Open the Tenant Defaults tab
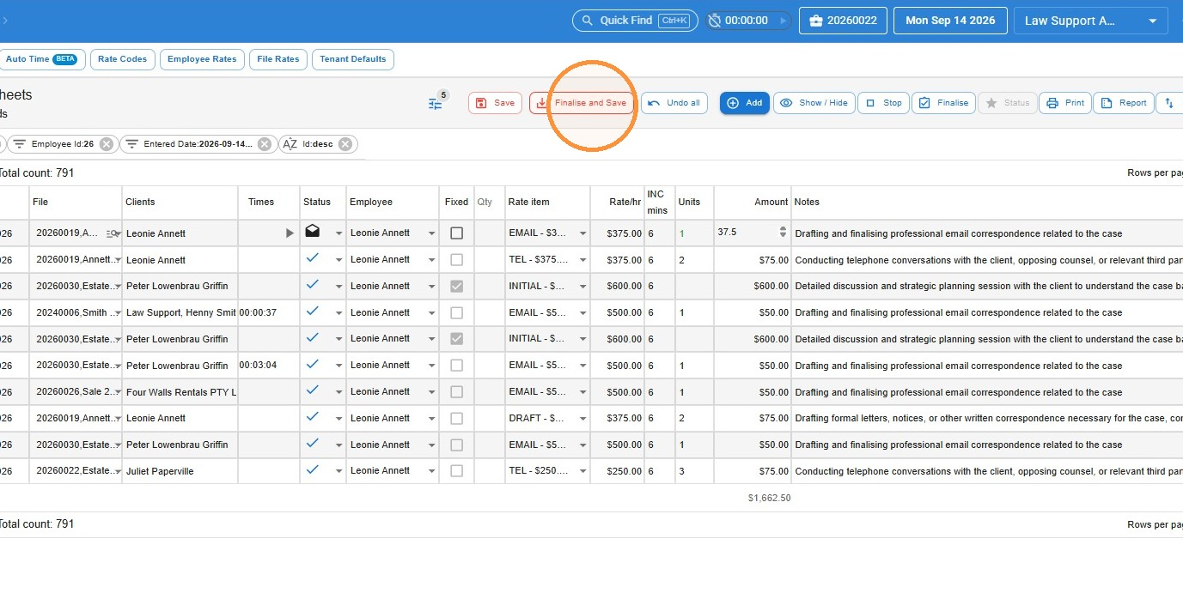Viewport: 1183px width, 593px height. [x=353, y=59]
